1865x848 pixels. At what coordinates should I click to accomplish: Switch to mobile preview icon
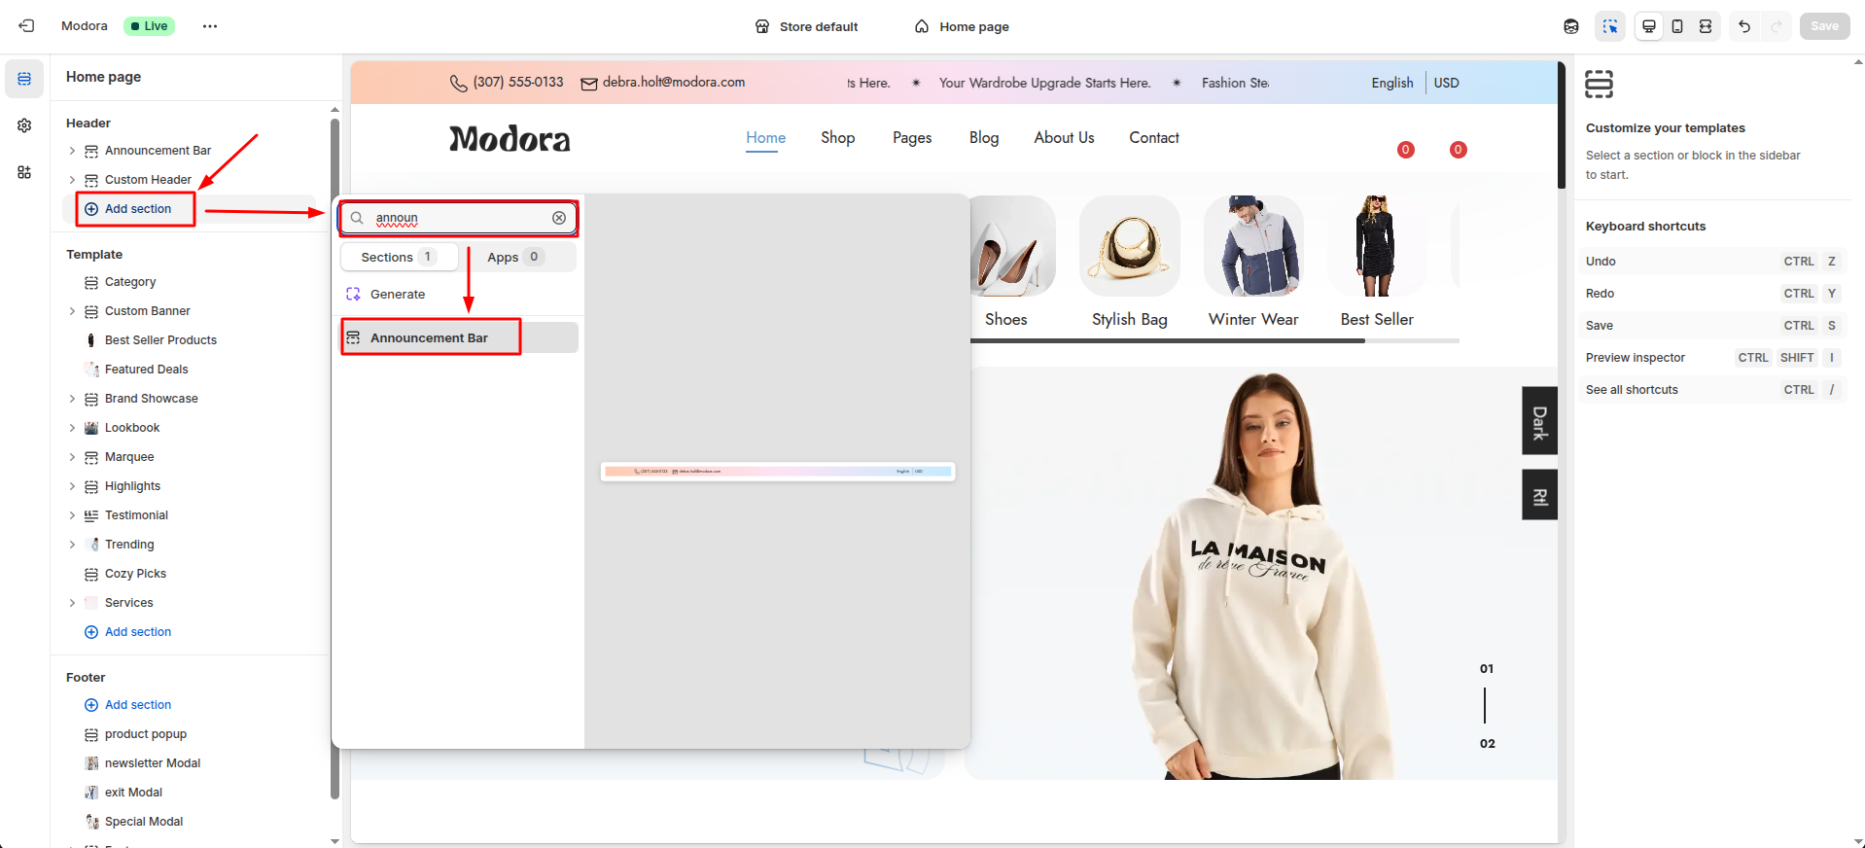1677,26
